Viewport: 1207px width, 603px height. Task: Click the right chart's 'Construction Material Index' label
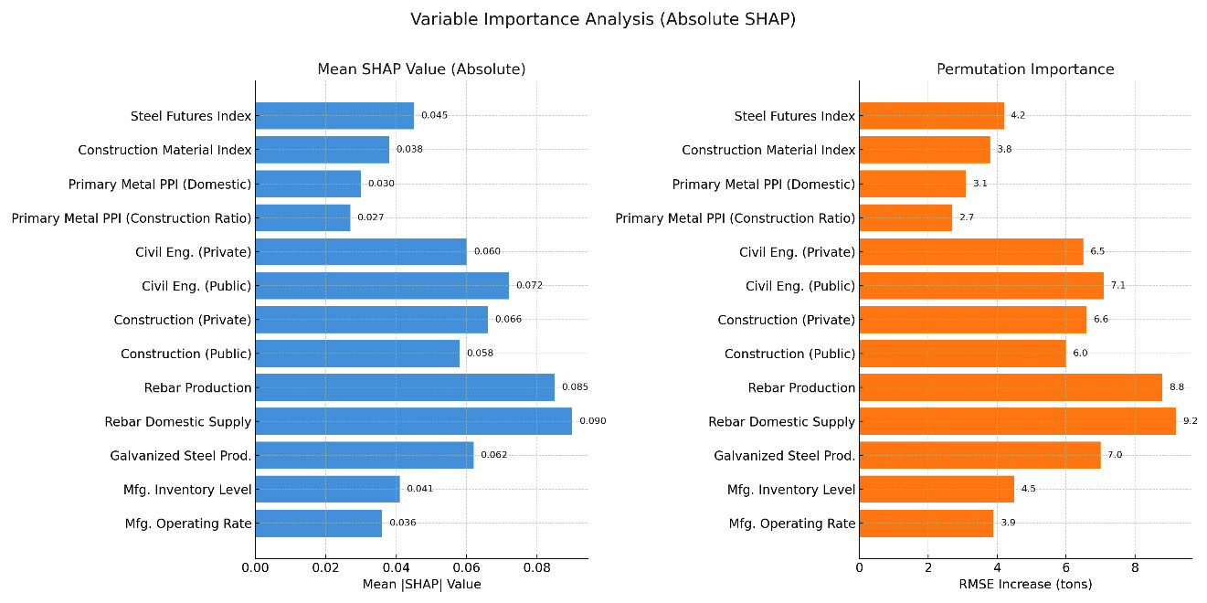pyautogui.click(x=768, y=150)
